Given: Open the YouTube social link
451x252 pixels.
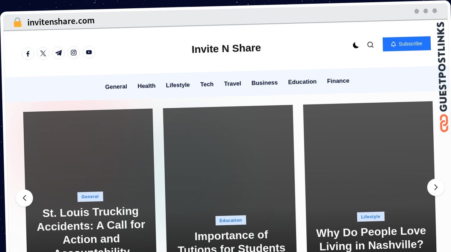Looking at the screenshot, I should click(89, 52).
